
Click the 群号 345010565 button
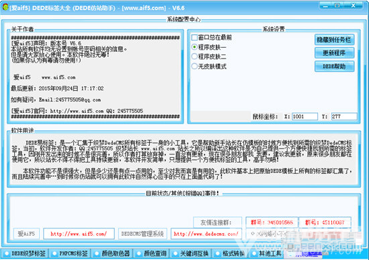(x=272, y=222)
